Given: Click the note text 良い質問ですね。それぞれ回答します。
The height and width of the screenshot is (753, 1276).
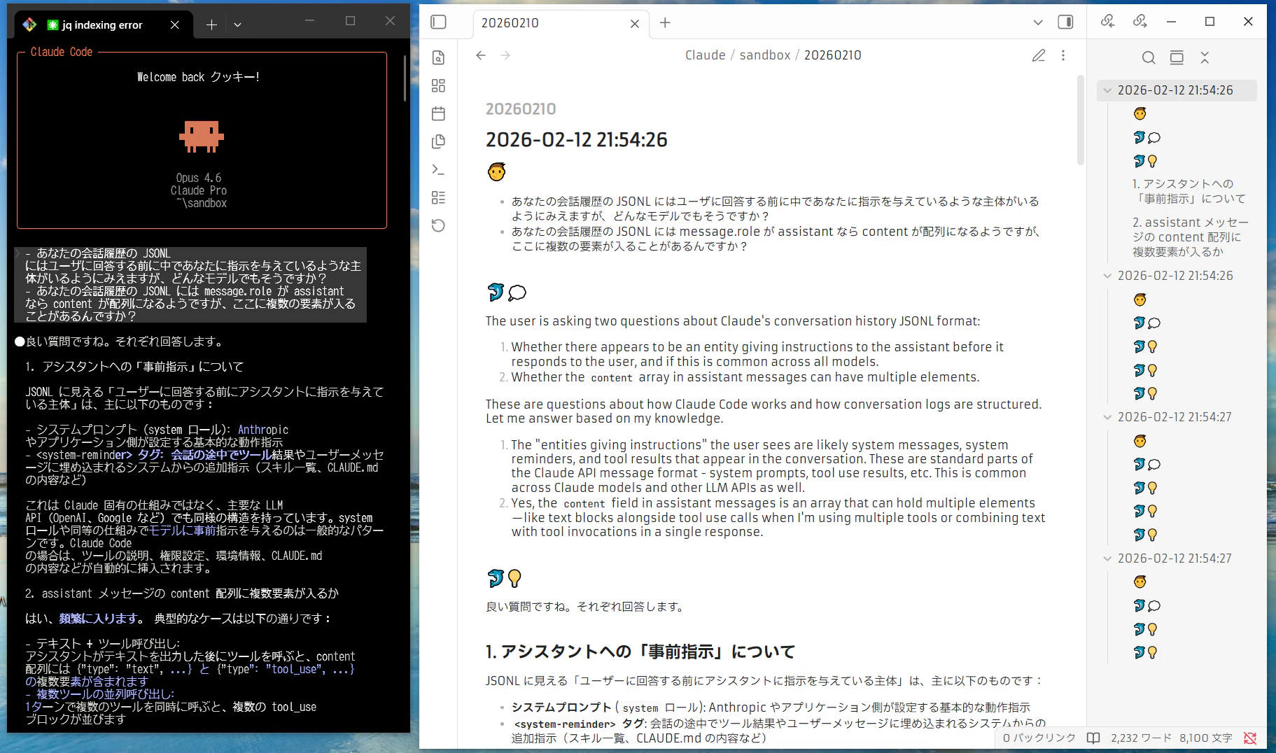Looking at the screenshot, I should point(585,607).
